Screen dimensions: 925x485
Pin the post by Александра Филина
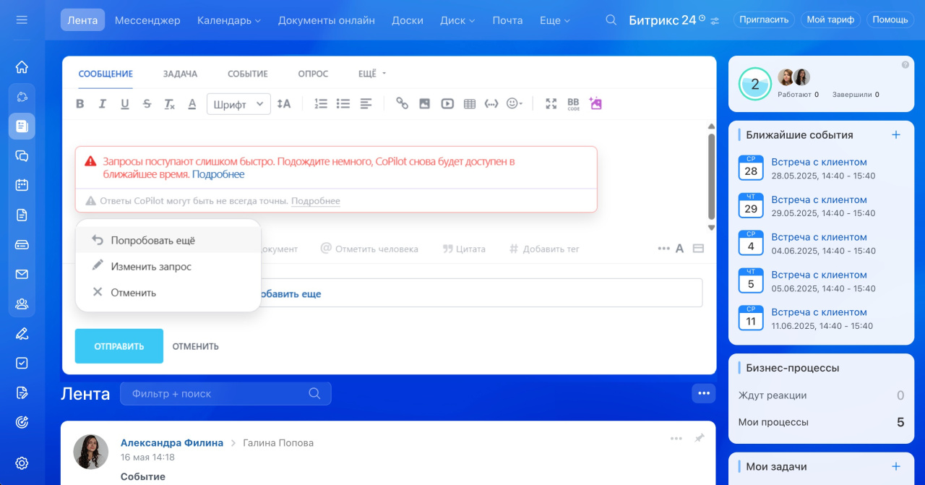pyautogui.click(x=699, y=438)
